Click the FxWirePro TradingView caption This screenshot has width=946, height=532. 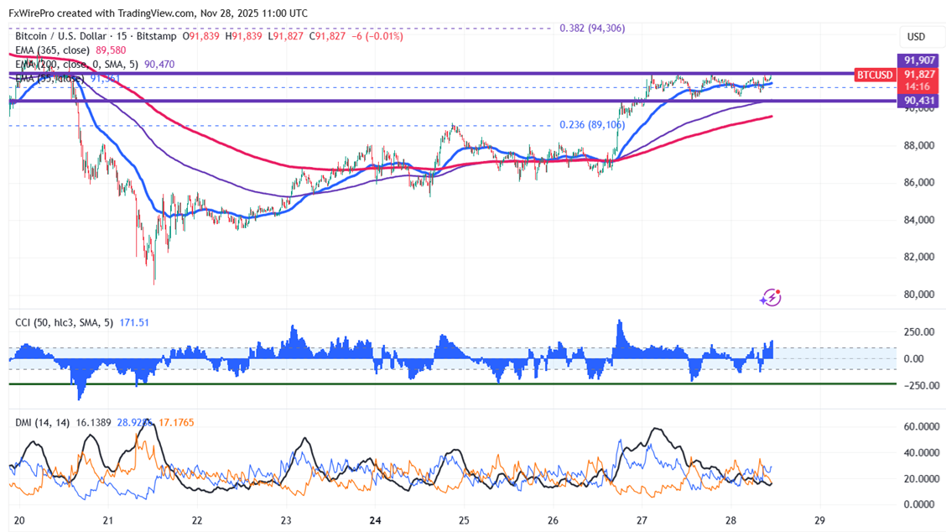coord(158,13)
